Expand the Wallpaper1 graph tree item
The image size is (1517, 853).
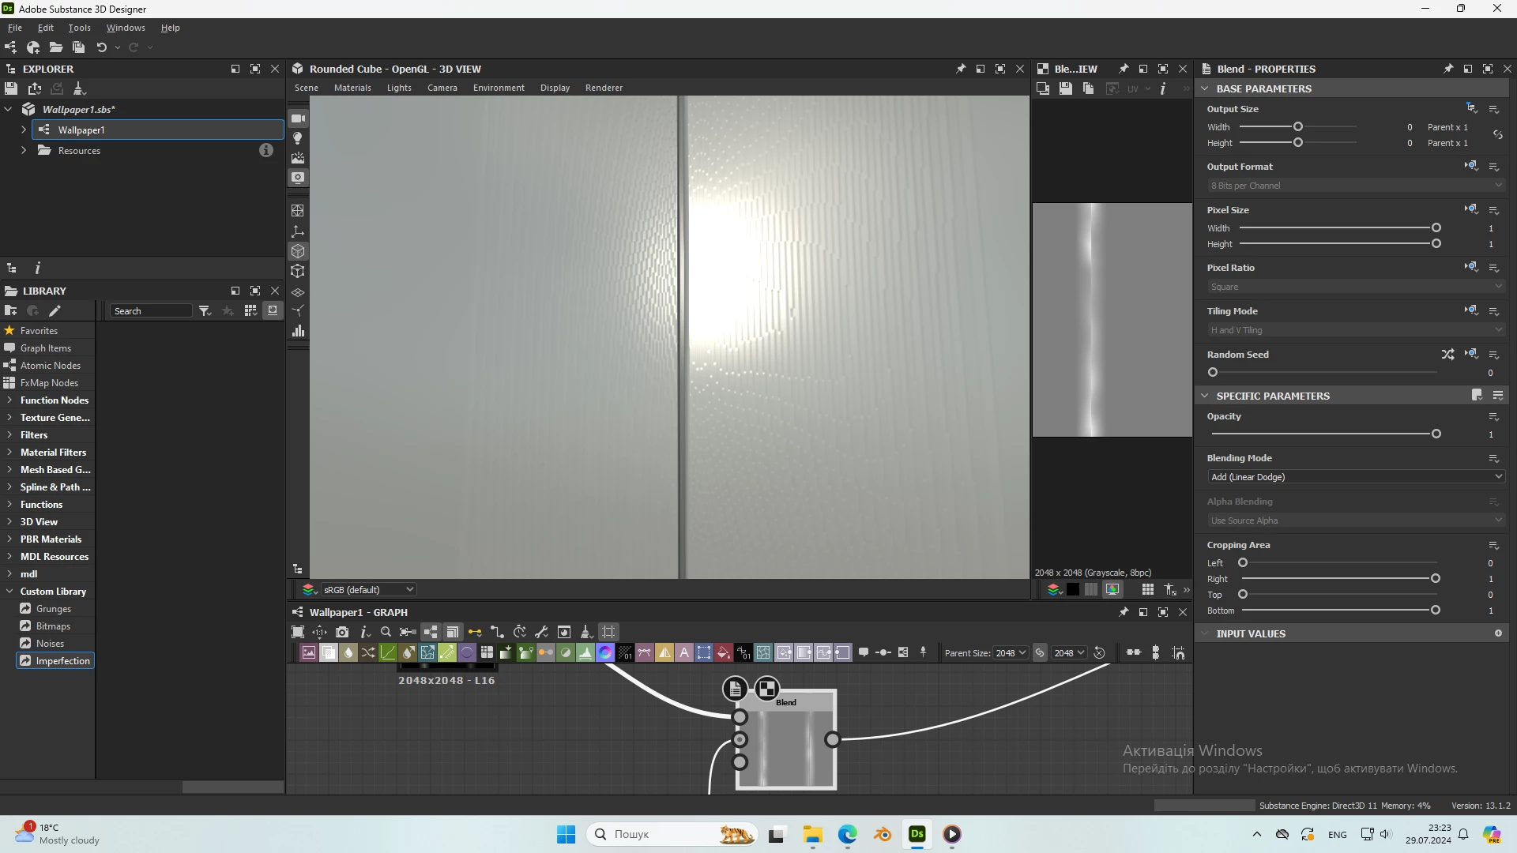coord(24,130)
